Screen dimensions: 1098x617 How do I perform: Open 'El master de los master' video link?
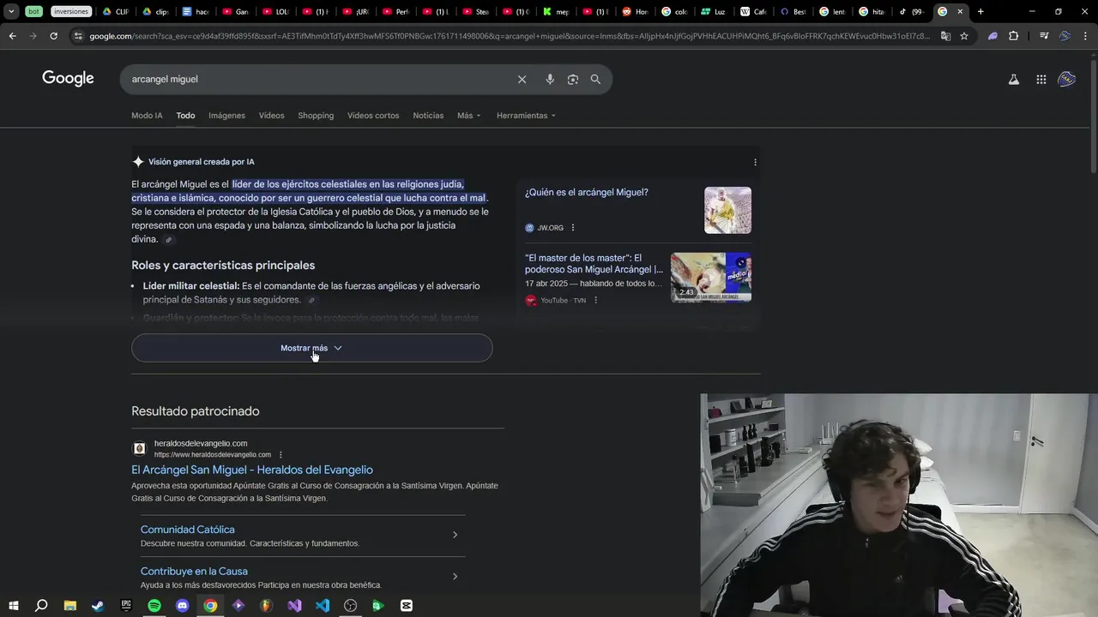point(594,264)
